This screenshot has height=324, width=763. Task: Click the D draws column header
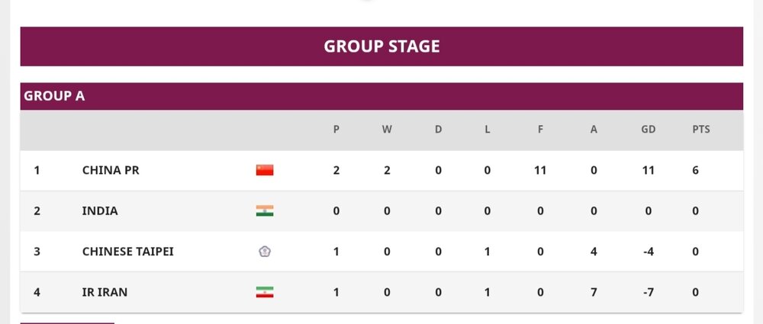point(438,130)
